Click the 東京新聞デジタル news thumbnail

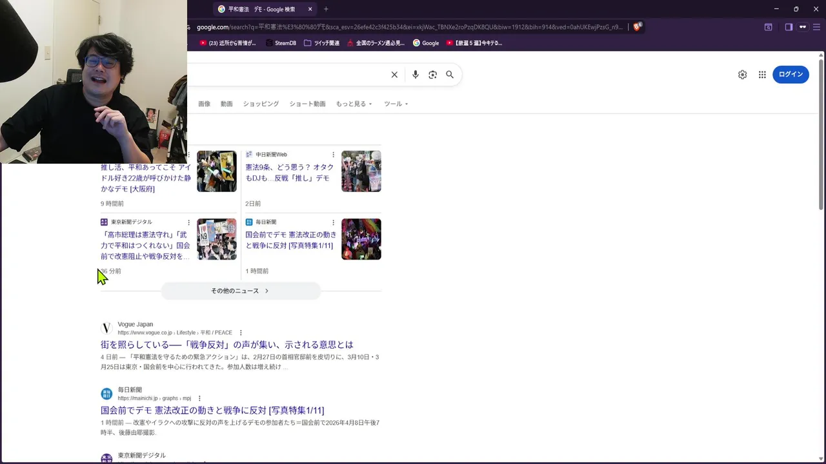pyautogui.click(x=217, y=239)
